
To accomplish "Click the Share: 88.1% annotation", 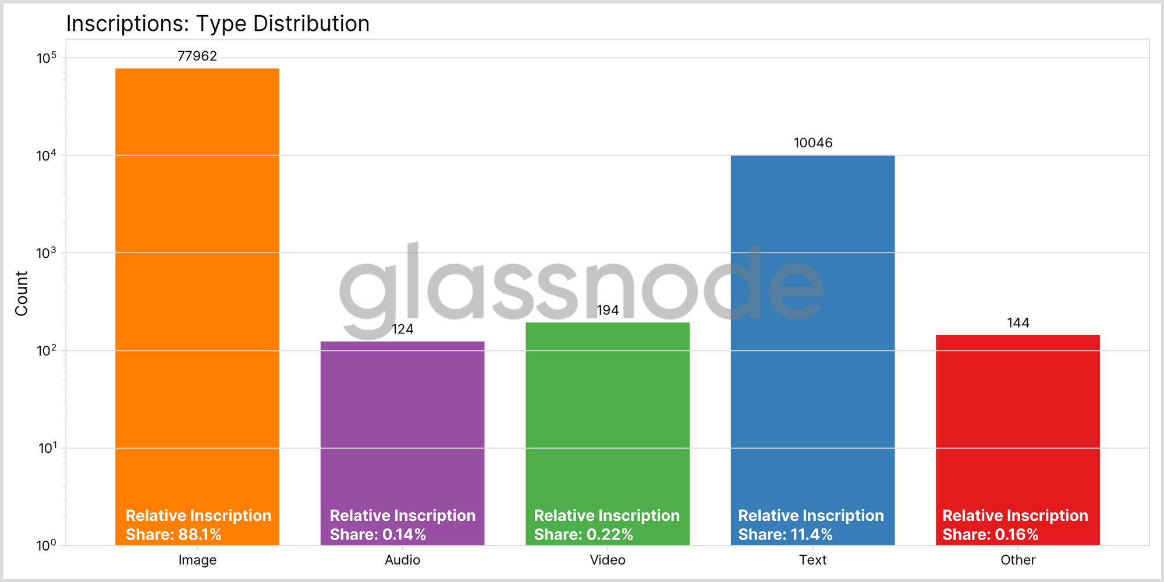I will 173,534.
